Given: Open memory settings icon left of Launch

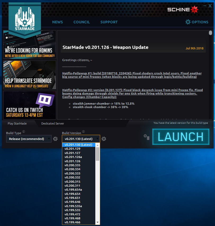Looking at the screenshot, I should 146,137.
